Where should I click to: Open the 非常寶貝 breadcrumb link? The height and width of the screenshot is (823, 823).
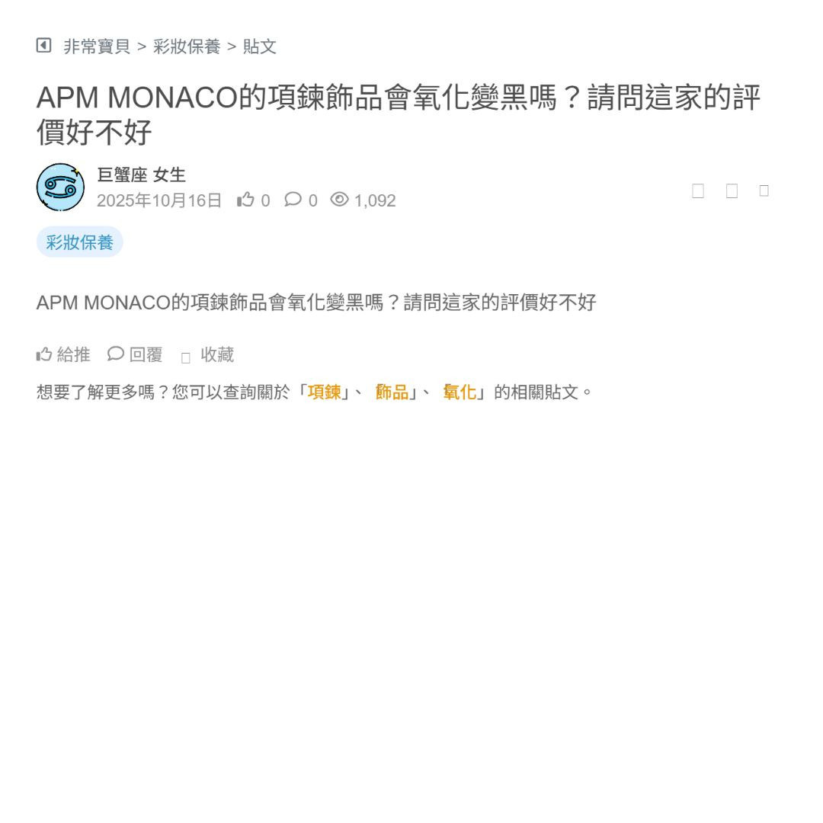[97, 46]
